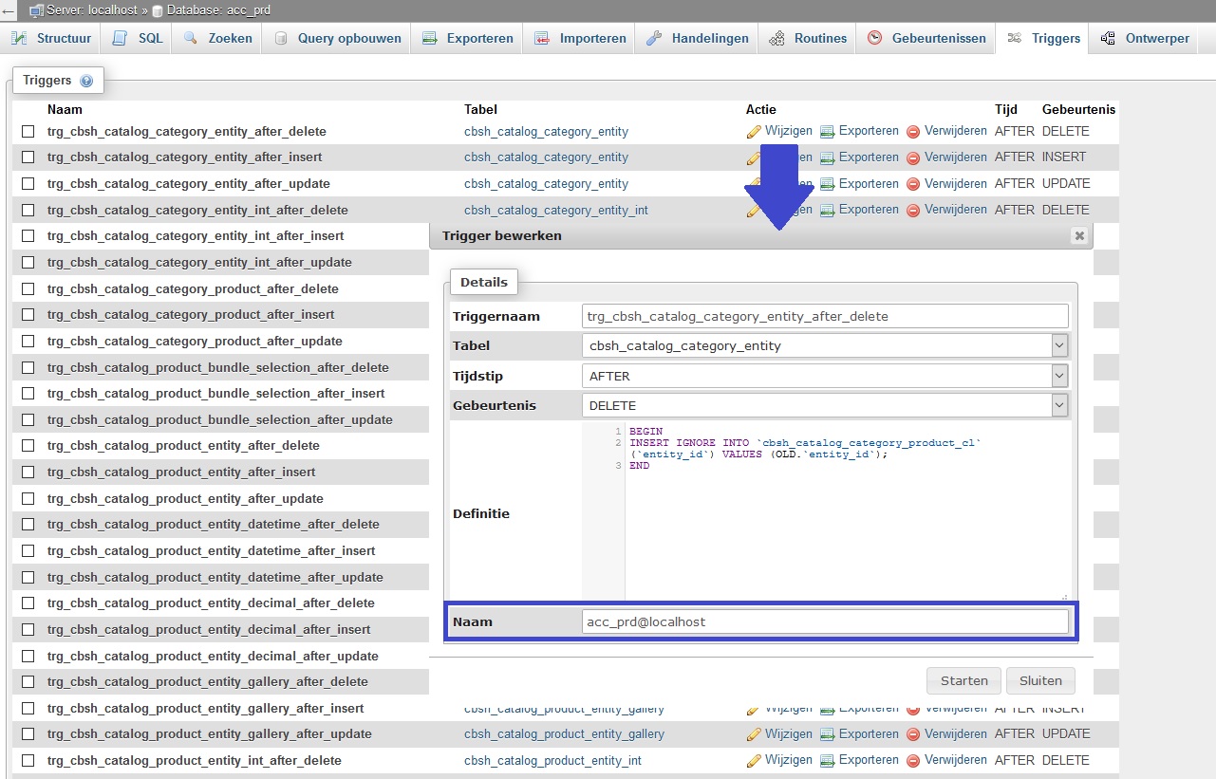Close the Trigger bewerken dialog

pos(1078,236)
